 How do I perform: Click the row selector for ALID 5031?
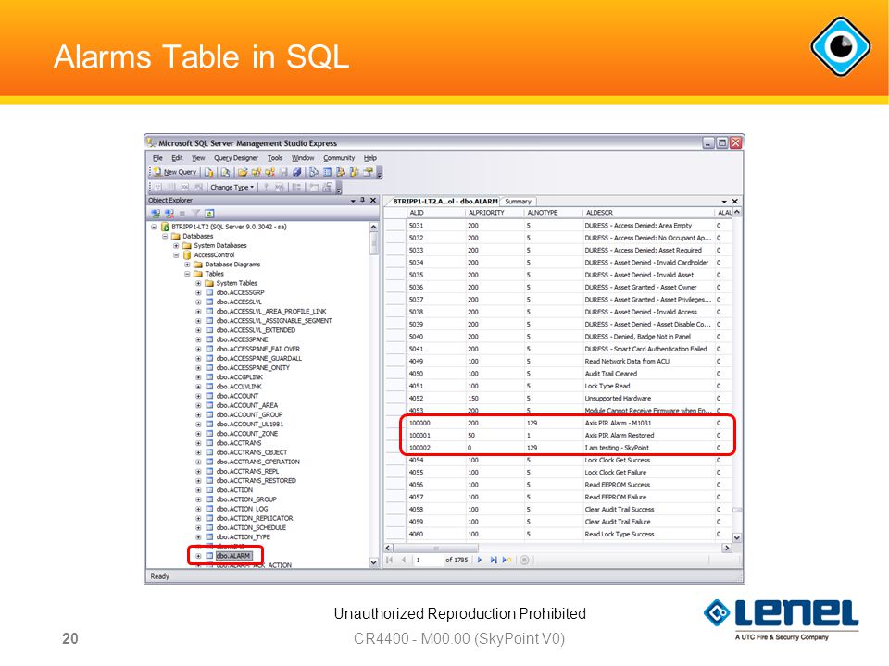coord(395,226)
